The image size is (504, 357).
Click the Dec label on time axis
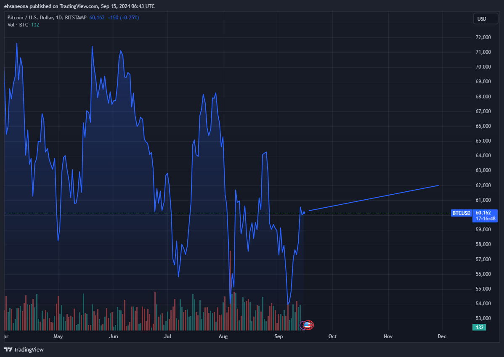[442, 336]
